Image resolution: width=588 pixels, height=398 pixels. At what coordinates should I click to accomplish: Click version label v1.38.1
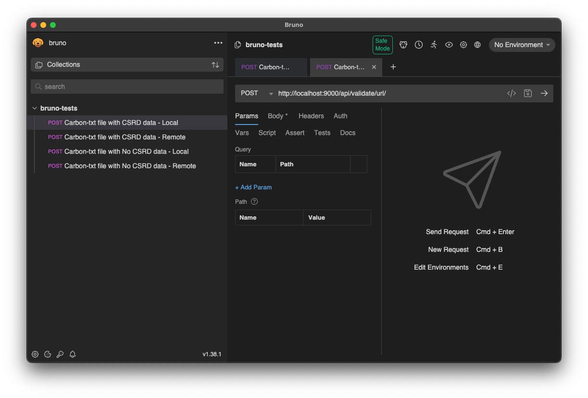click(212, 354)
